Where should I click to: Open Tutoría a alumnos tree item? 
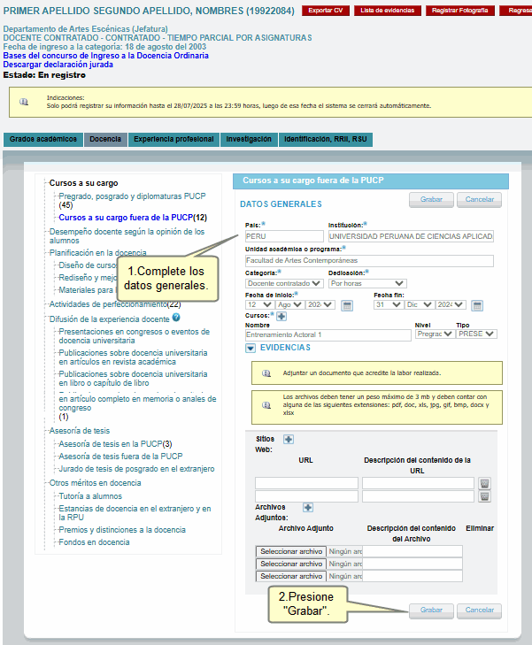(90, 496)
